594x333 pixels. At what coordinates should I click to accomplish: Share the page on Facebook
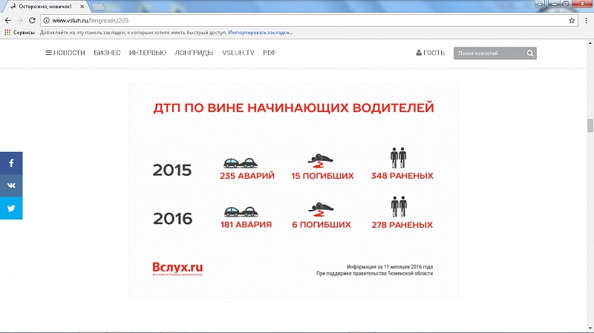click(x=11, y=162)
